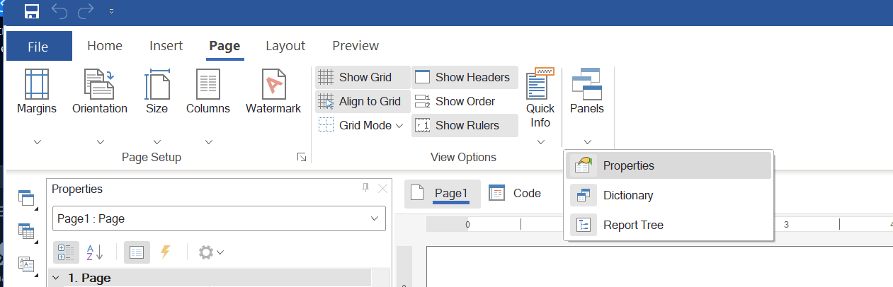Switch to categorized properties view
Screen dimensions: 893x287
pyautogui.click(x=67, y=252)
